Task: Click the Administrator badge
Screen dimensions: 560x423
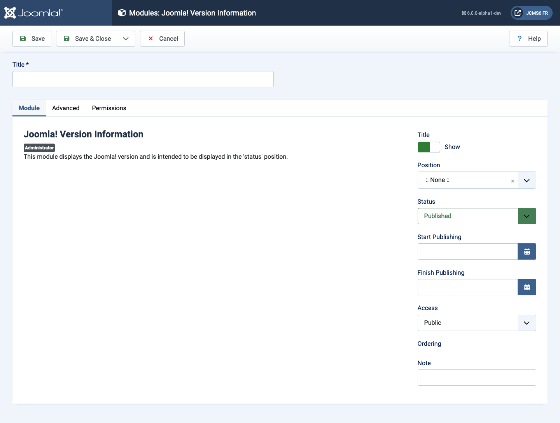Action: (x=39, y=148)
